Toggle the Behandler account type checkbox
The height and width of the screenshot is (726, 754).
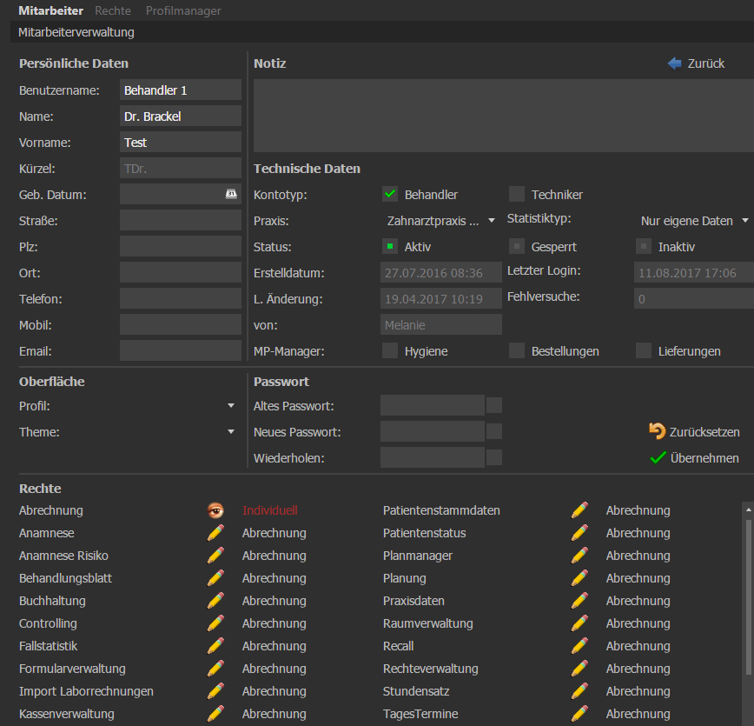[390, 195]
